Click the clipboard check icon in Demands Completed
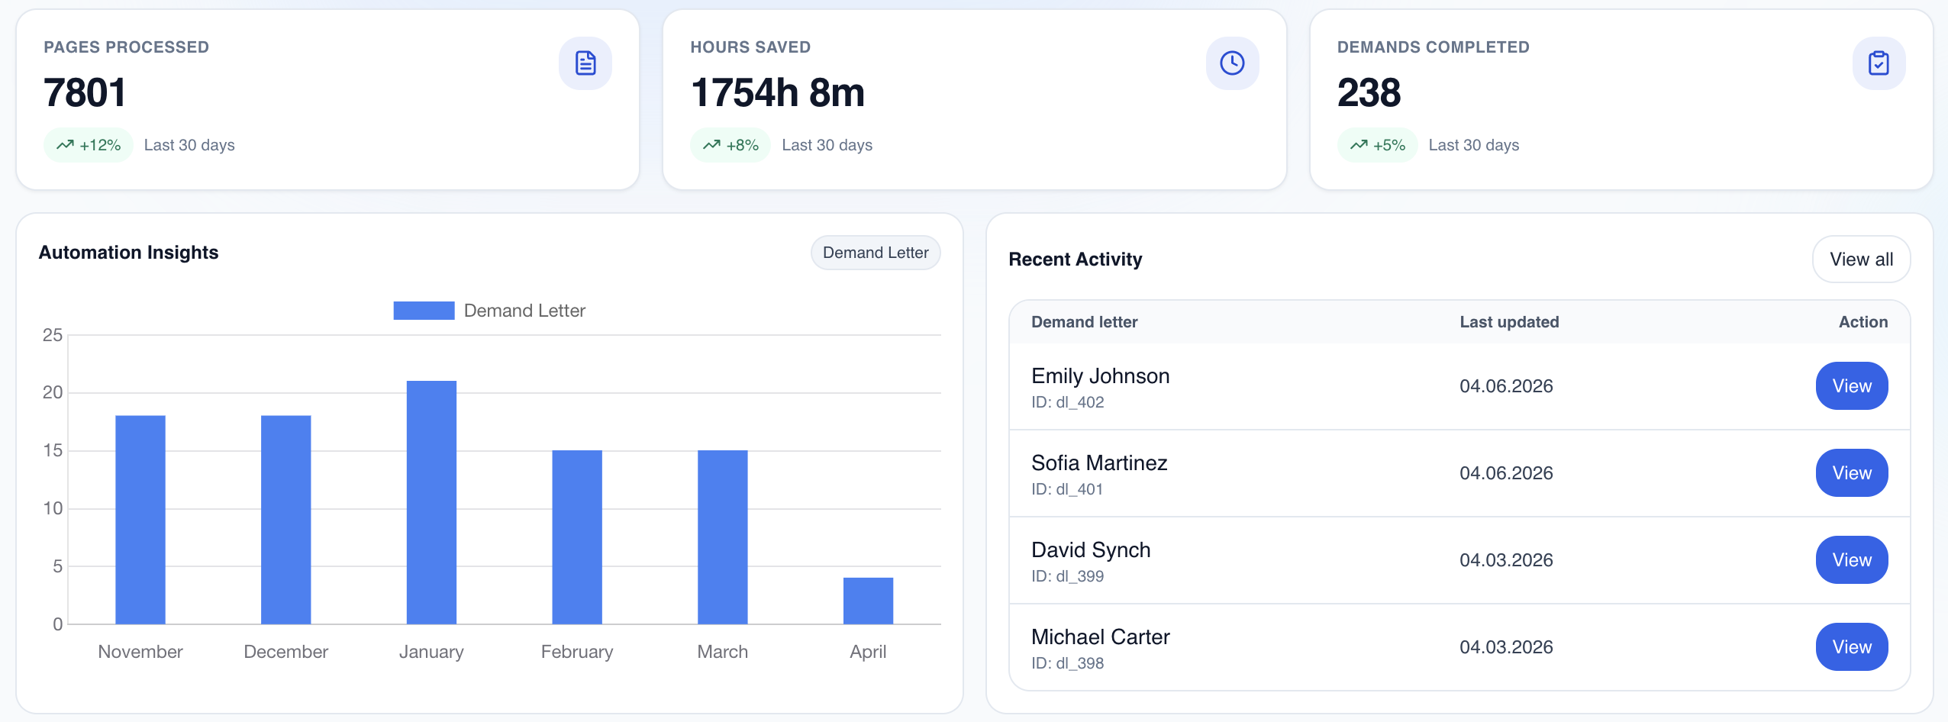This screenshot has height=722, width=1948. [1878, 63]
